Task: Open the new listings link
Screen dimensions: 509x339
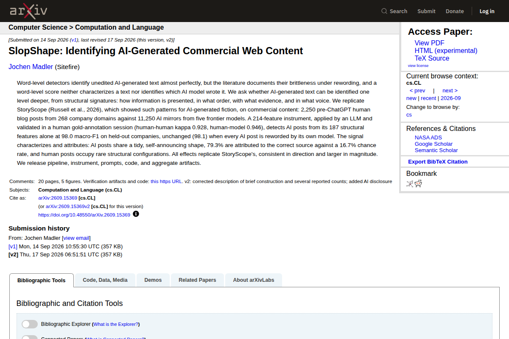Action: [411, 98]
